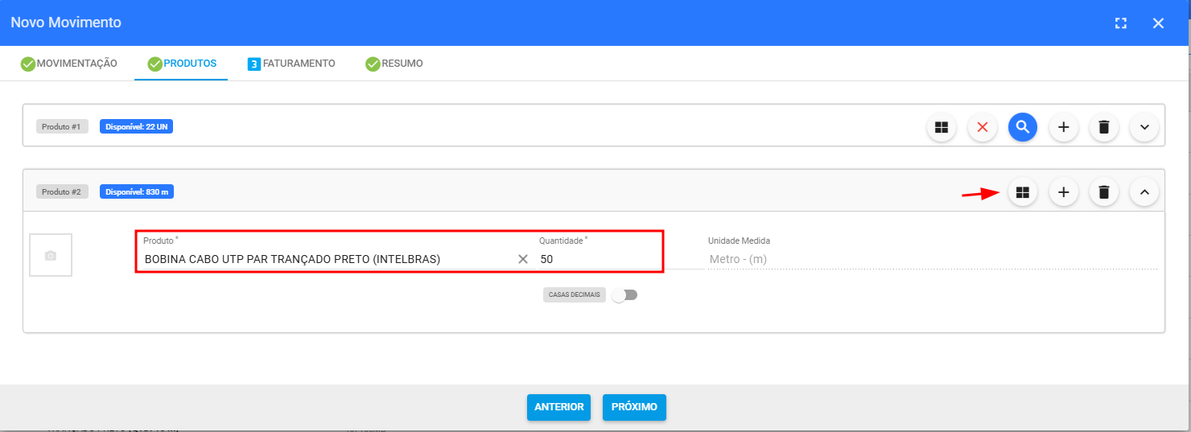Toggle fullscreen for Novo Movimento dialog
This screenshot has width=1191, height=432.
pos(1121,23)
